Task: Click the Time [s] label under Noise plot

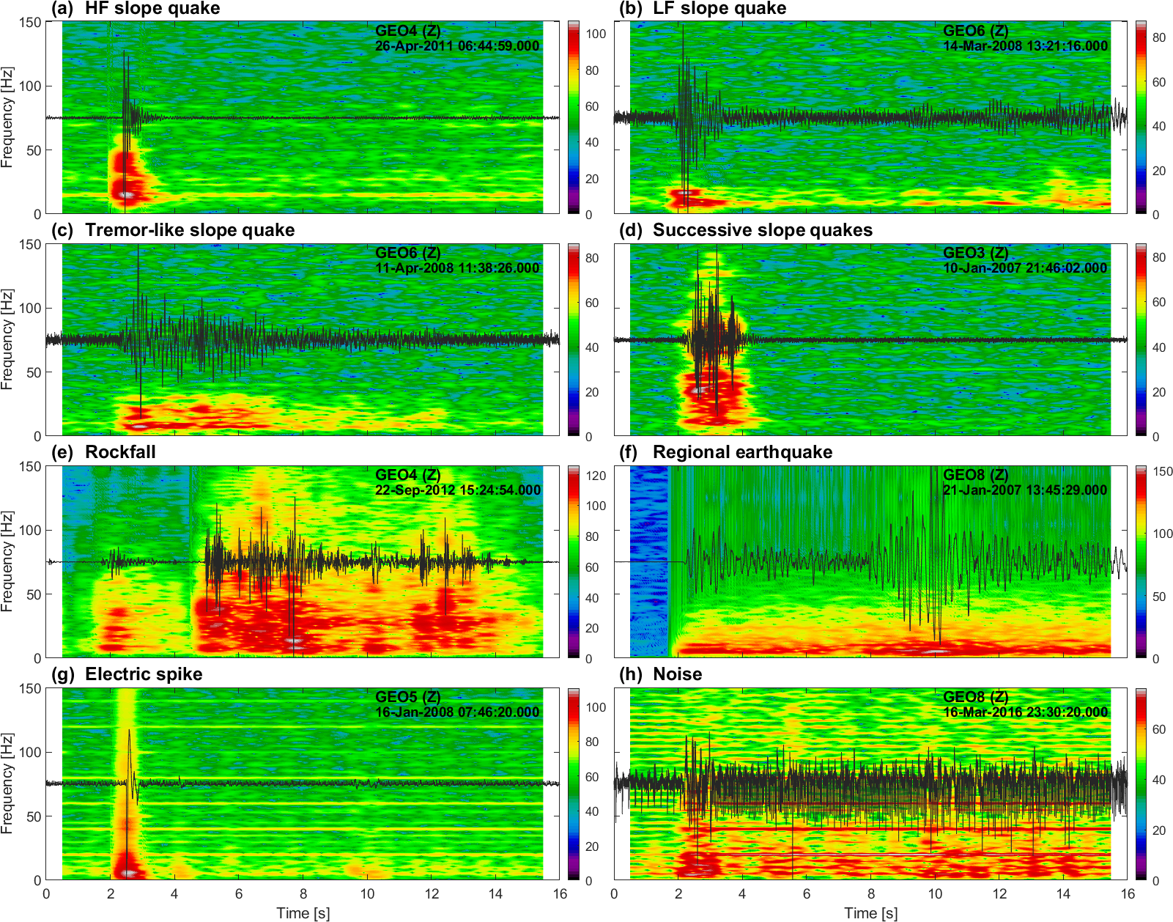Action: coord(870,913)
